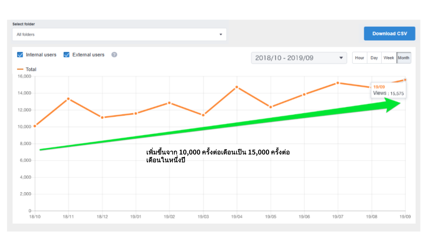Click the 19/03 data point dip
Image resolution: width=429 pixels, height=241 pixels.
point(203,115)
